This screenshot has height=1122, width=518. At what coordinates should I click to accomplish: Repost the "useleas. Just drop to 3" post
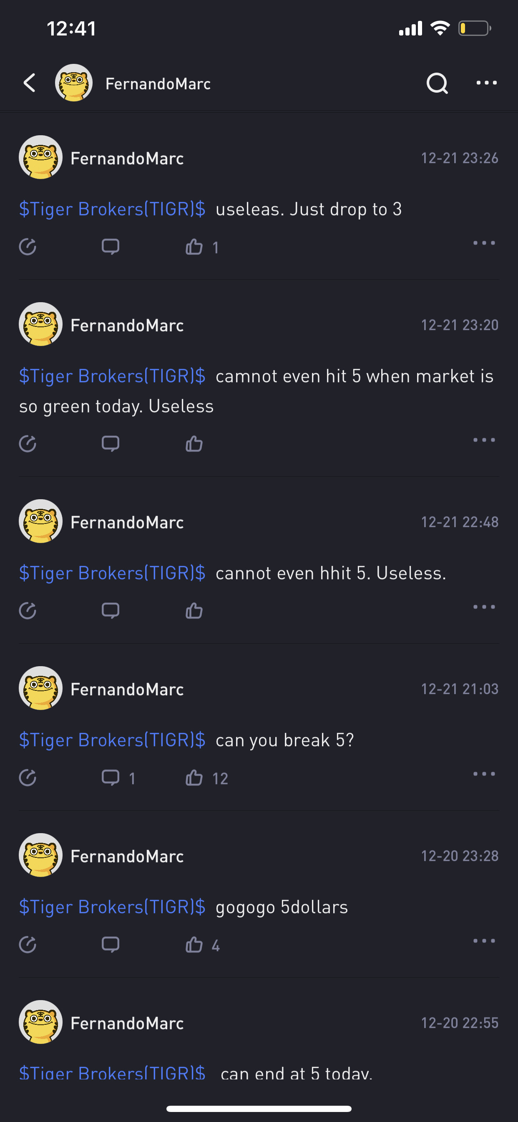28,247
